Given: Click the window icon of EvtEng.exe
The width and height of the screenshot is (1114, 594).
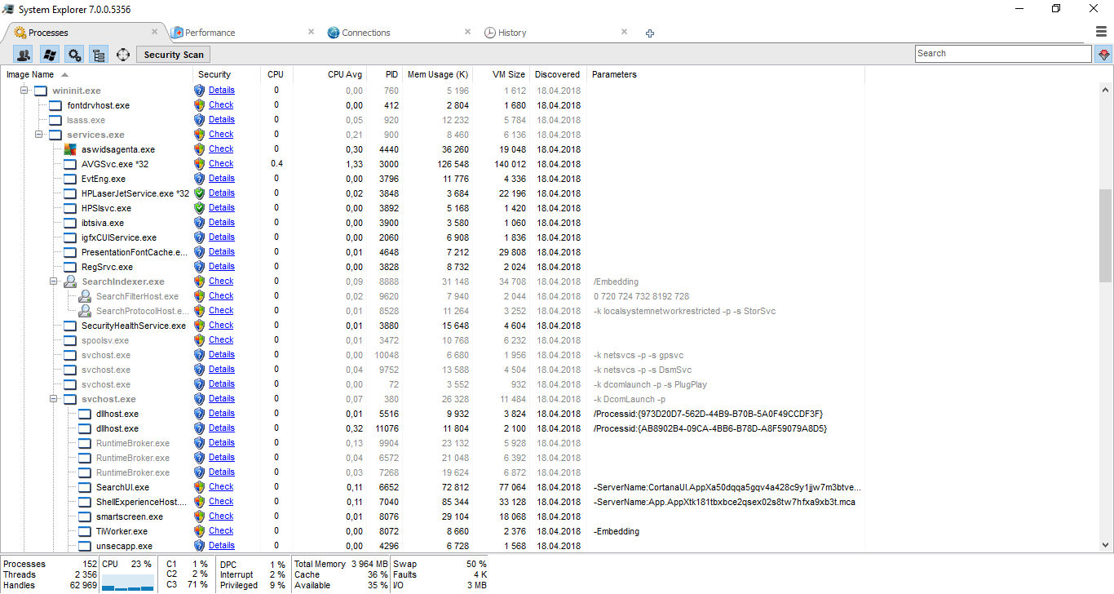Looking at the screenshot, I should [x=70, y=179].
